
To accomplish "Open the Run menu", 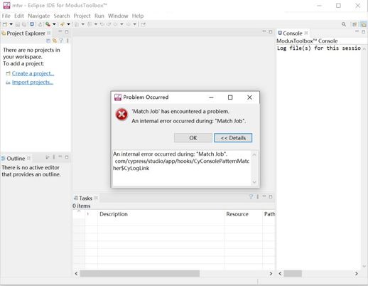I will [99, 16].
